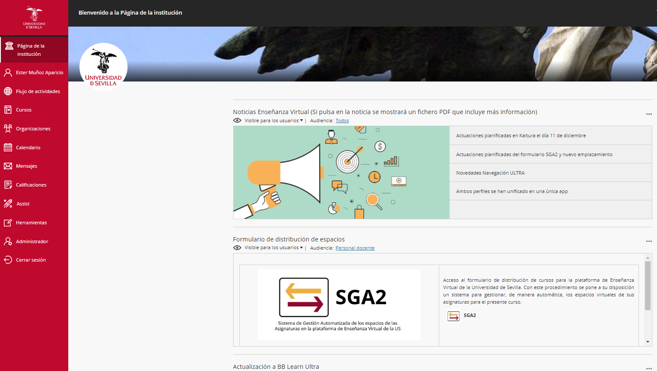Click the user profile icon beside Ester Muñoz Aparicio
This screenshot has width=657, height=371.
pos(8,72)
